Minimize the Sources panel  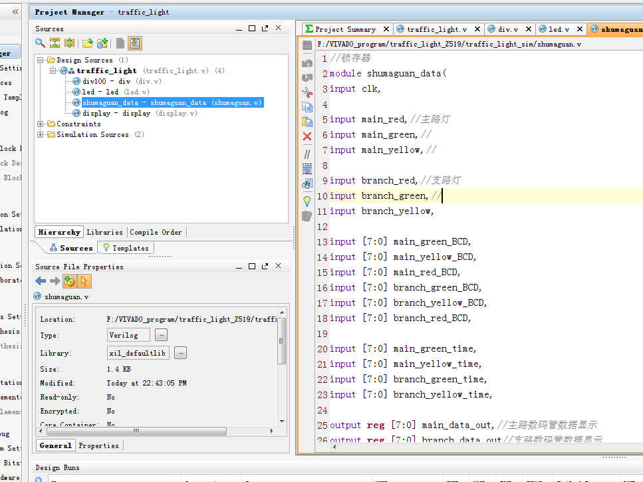(x=239, y=29)
